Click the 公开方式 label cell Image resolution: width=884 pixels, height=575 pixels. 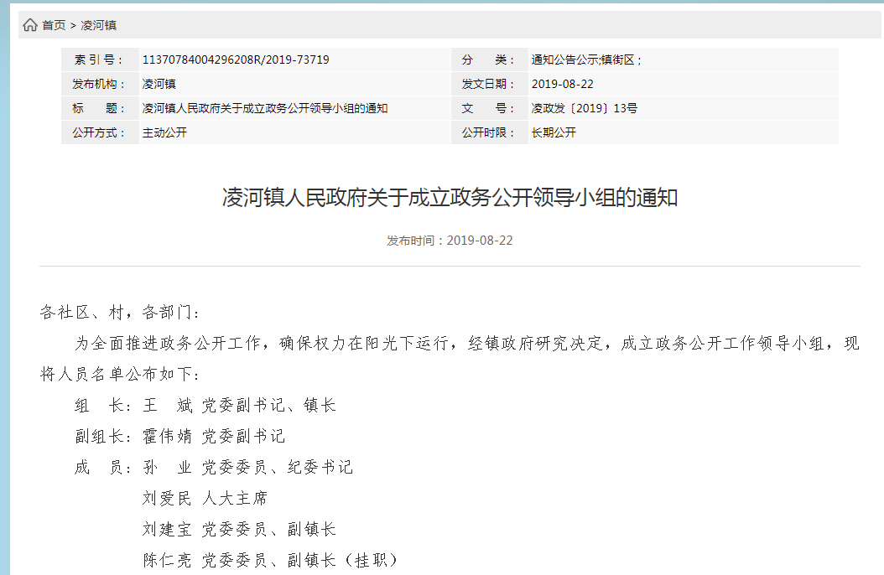click(100, 132)
